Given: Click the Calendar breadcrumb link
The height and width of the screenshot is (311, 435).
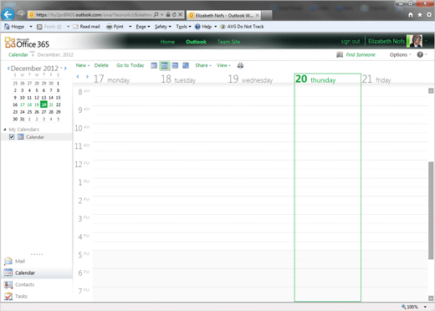Looking at the screenshot, I should [x=18, y=54].
